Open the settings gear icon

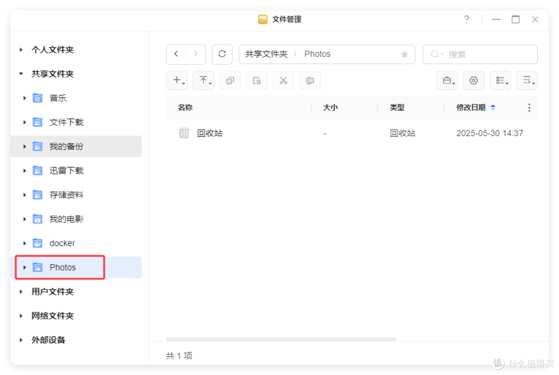click(x=473, y=81)
